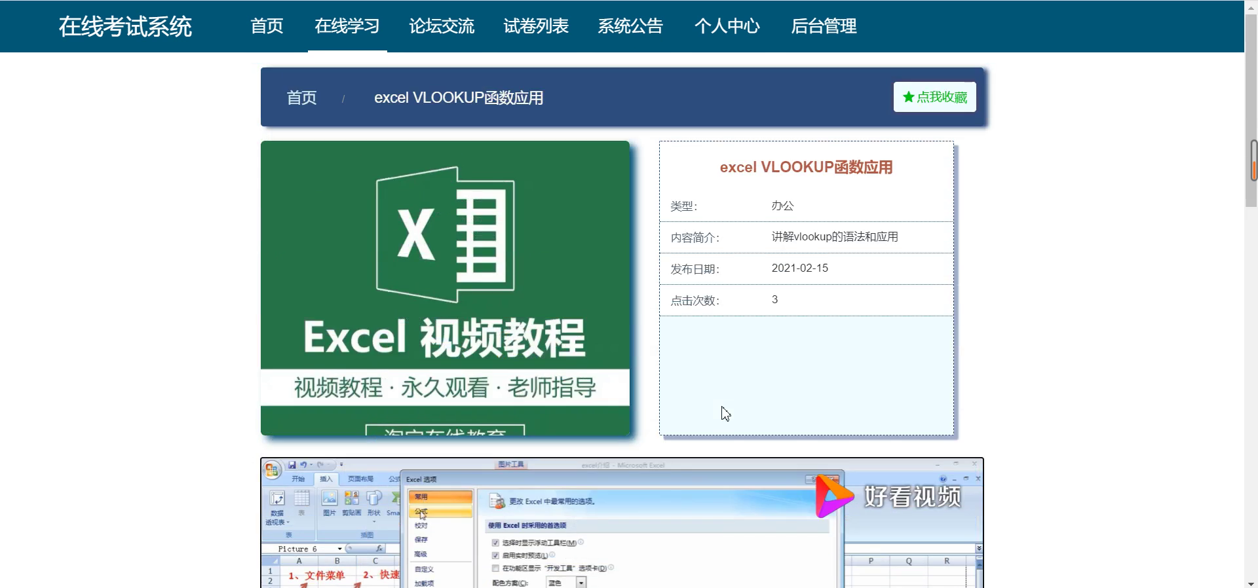1258x588 pixels.
Task: Open the 在线学习 navigation tab
Action: [x=347, y=26]
